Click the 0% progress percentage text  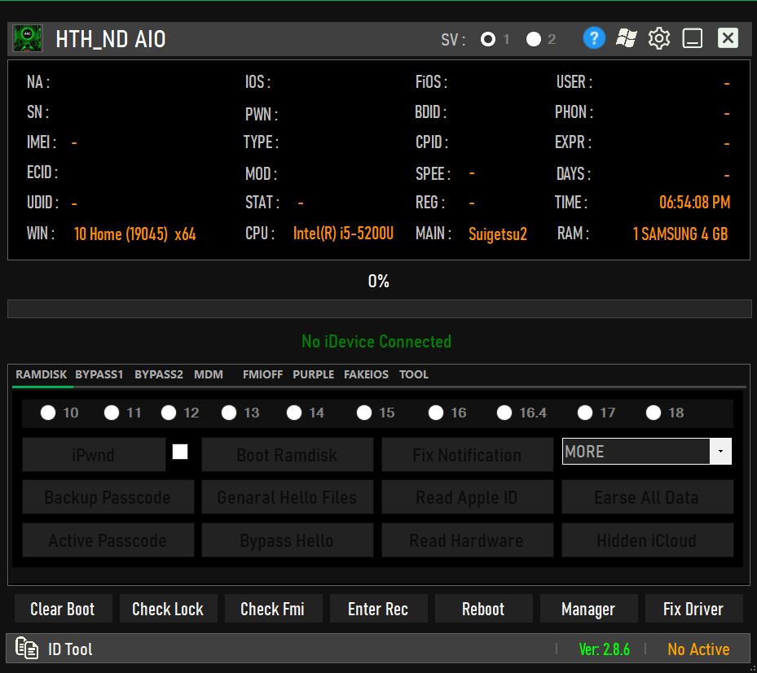click(378, 281)
